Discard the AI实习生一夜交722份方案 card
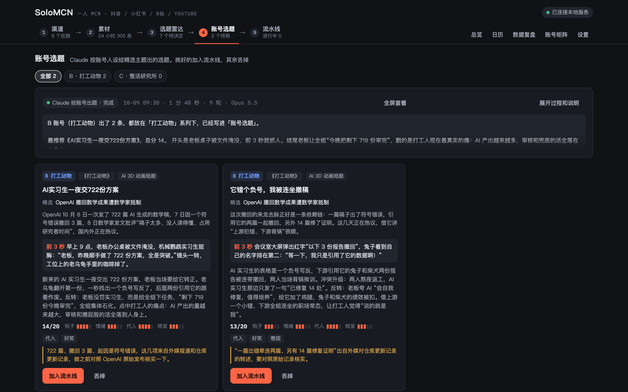Screen dimensions: 628x392 click(x=99, y=376)
